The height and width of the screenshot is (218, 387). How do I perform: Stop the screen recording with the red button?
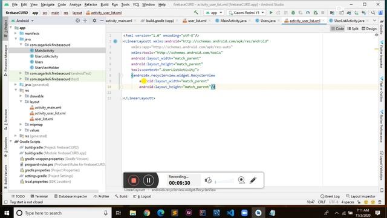pyautogui.click(x=134, y=180)
